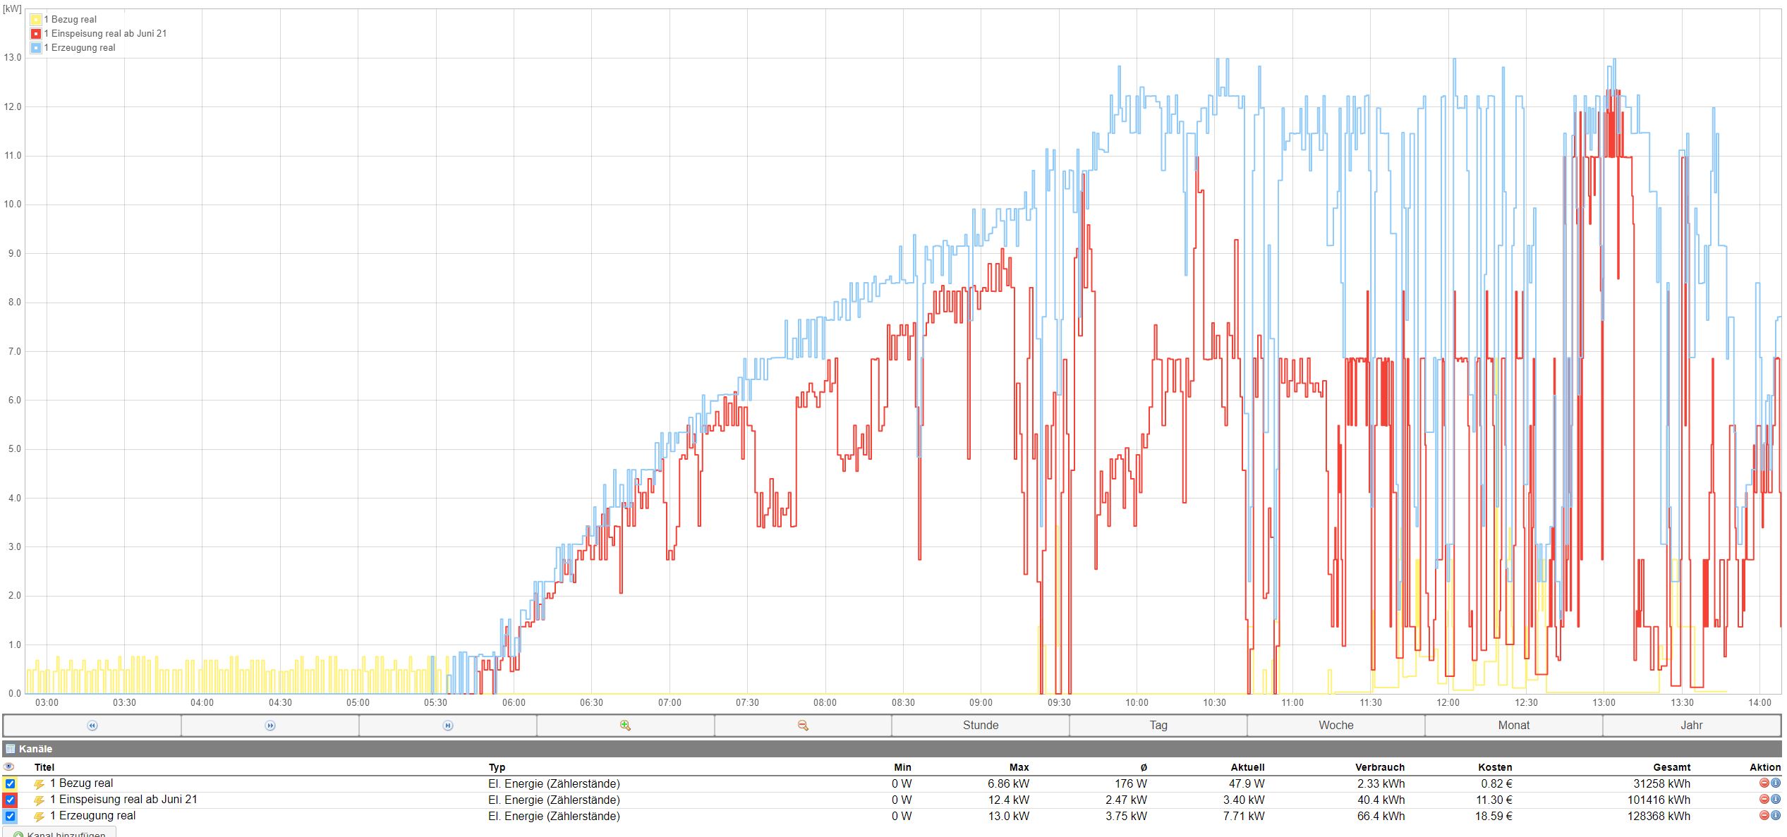
Task: Hide 1 Erzeugung real via its checkbox
Action: pyautogui.click(x=10, y=817)
